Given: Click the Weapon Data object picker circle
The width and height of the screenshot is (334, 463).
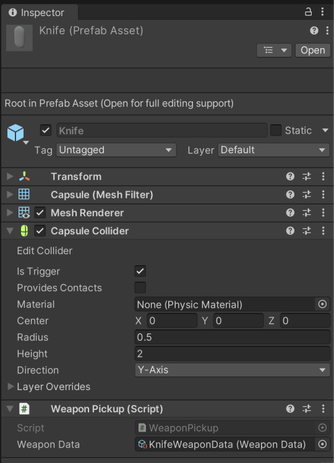Looking at the screenshot, I should point(322,444).
